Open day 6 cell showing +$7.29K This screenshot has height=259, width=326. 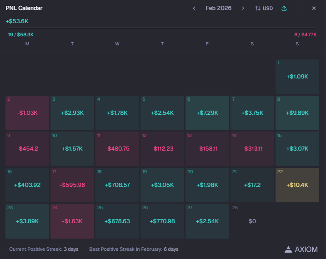click(207, 113)
